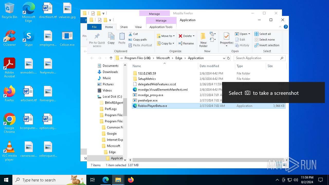Click the Pin to Quick access icon
The width and height of the screenshot is (329, 185).
click(x=97, y=40)
